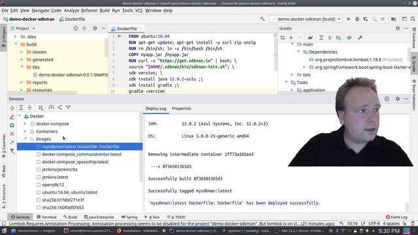Run Dockerfile via gutter arrow on line 1
This screenshot has width=418, height=235.
pyautogui.click(x=120, y=37)
